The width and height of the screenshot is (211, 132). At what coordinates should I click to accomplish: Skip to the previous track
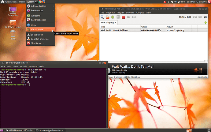tap(128, 17)
